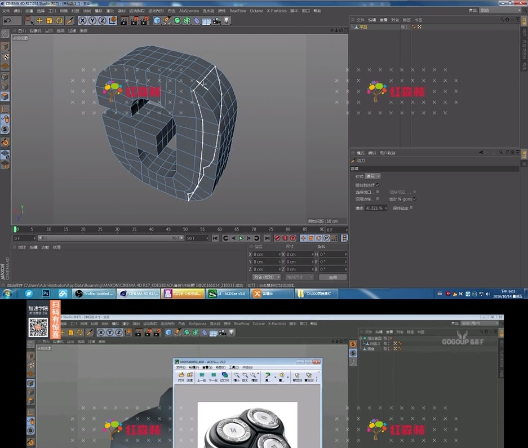
Task: Click the green Array modeling icon
Action: pyautogui.click(x=187, y=21)
